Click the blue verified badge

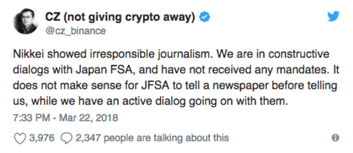[205, 17]
